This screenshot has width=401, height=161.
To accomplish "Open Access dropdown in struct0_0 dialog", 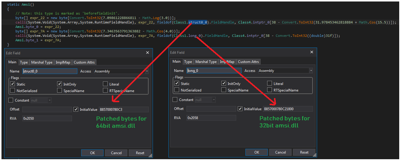I will click(121, 71).
